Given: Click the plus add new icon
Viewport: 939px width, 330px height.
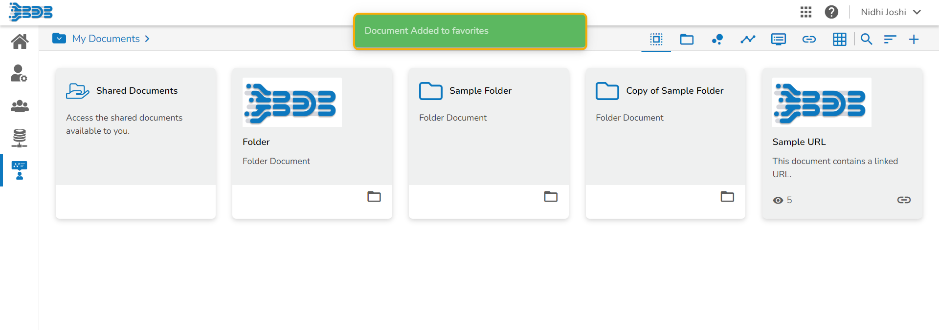Looking at the screenshot, I should click(x=914, y=39).
